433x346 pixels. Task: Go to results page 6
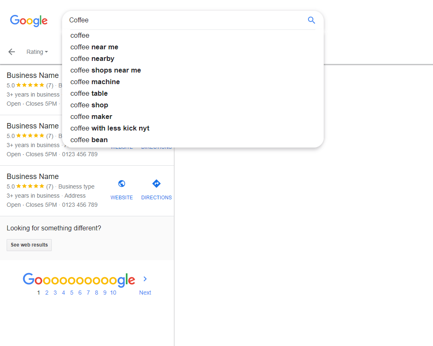(x=80, y=293)
